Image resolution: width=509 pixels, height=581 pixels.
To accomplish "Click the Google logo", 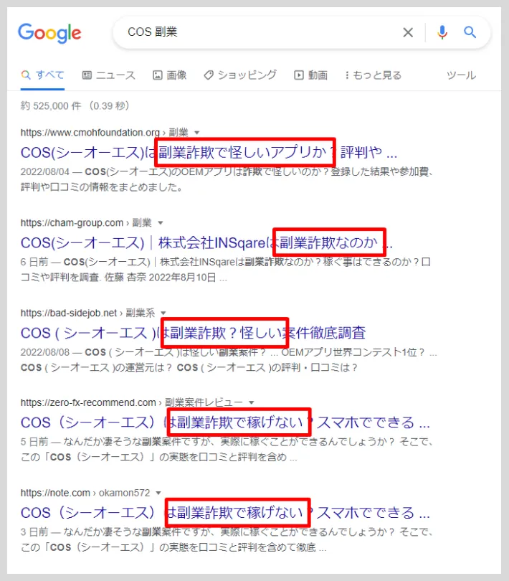I will (49, 32).
